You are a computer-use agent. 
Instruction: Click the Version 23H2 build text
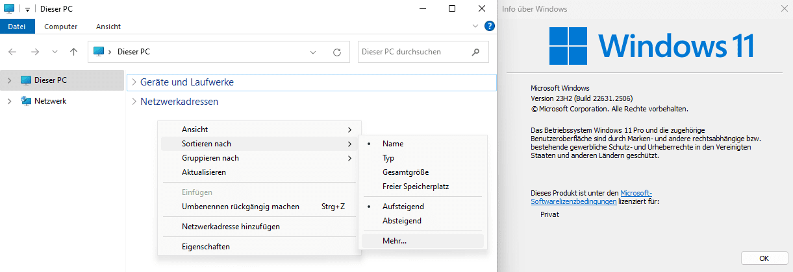click(x=581, y=98)
